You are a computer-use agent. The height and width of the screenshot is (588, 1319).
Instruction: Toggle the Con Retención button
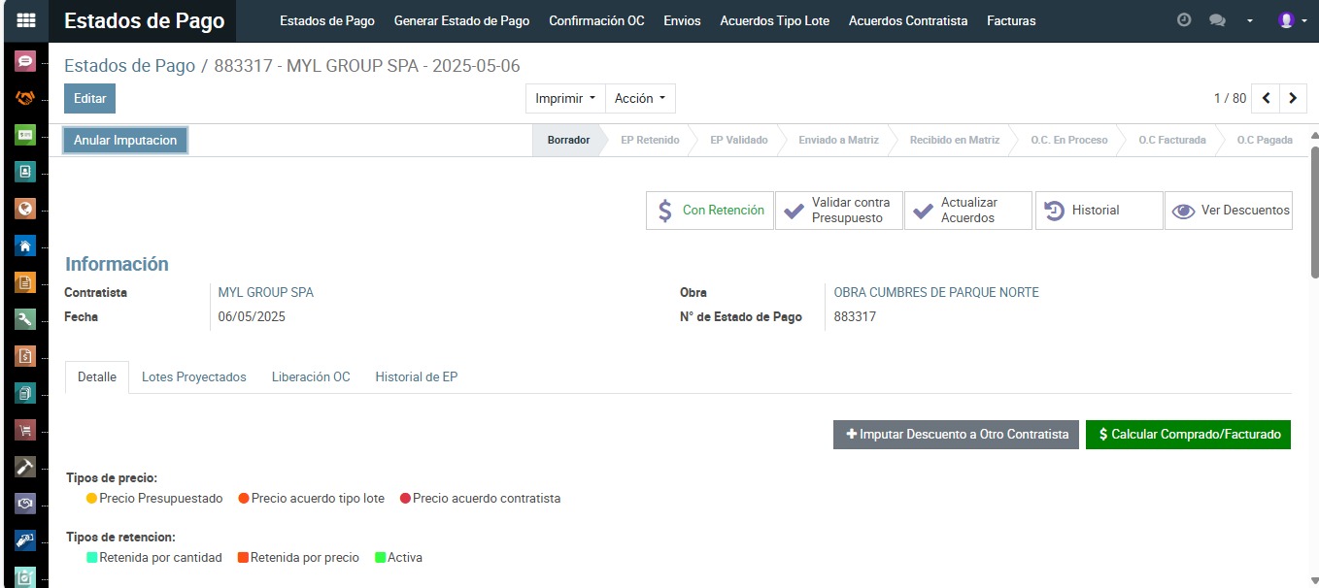pyautogui.click(x=710, y=211)
